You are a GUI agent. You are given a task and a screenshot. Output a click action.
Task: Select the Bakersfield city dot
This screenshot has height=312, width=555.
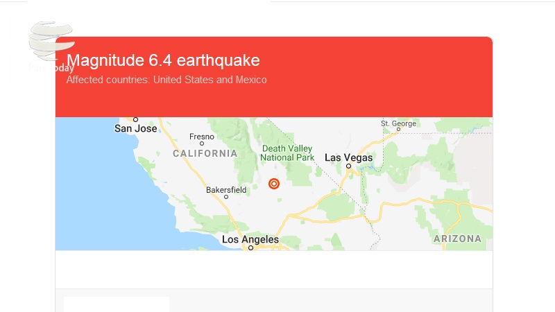coord(226,197)
